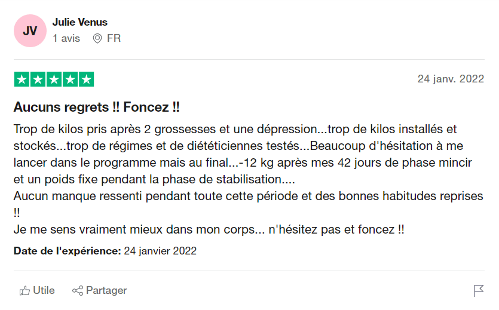
Task: Click the review date "24 janv. 2022"
Action: coord(450,79)
